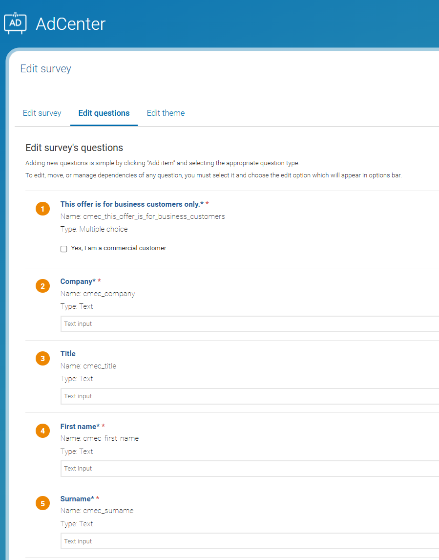Image resolution: width=439 pixels, height=560 pixels.
Task: Click the Surname question heading
Action: pyautogui.click(x=77, y=499)
